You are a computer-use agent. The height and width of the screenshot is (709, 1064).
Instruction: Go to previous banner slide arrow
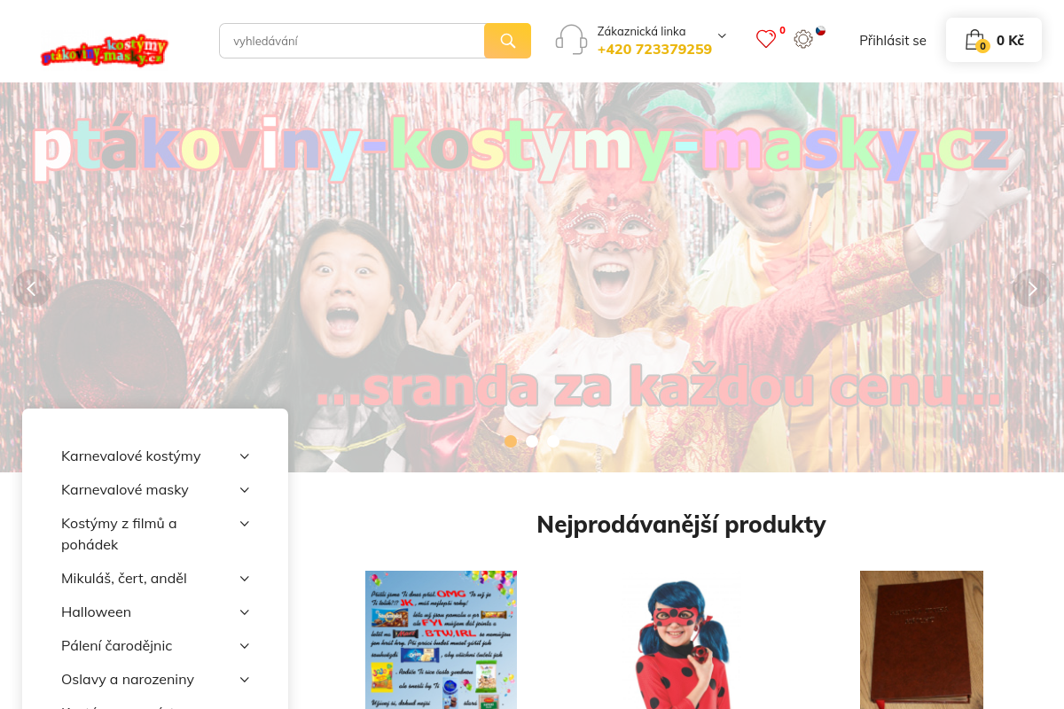[x=32, y=288]
